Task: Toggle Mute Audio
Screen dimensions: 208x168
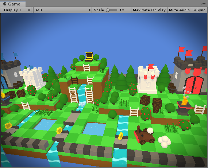Action: click(x=179, y=10)
